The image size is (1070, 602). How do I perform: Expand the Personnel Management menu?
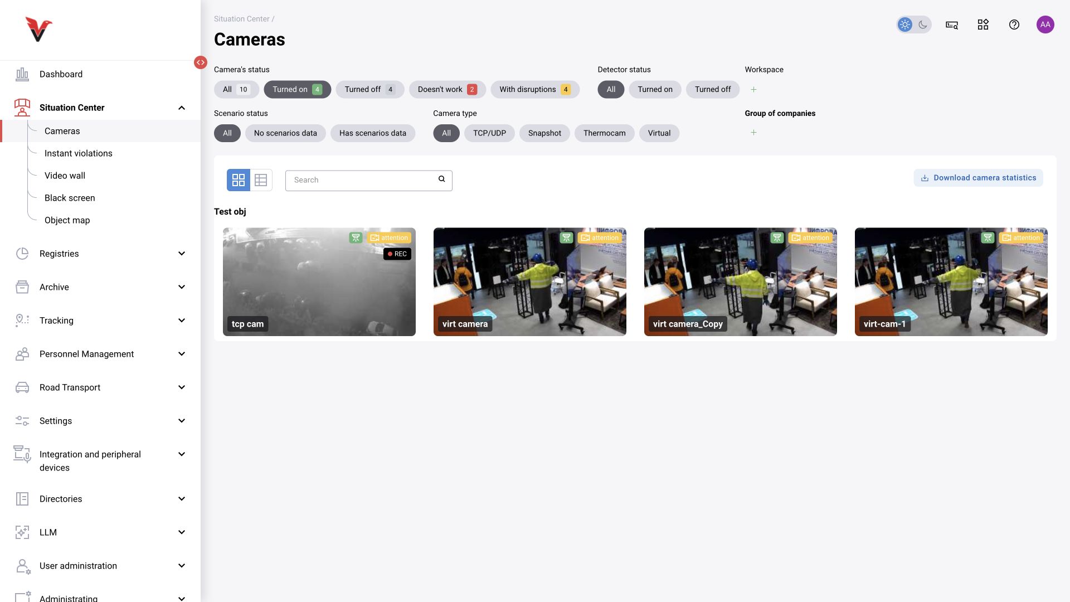pyautogui.click(x=182, y=354)
